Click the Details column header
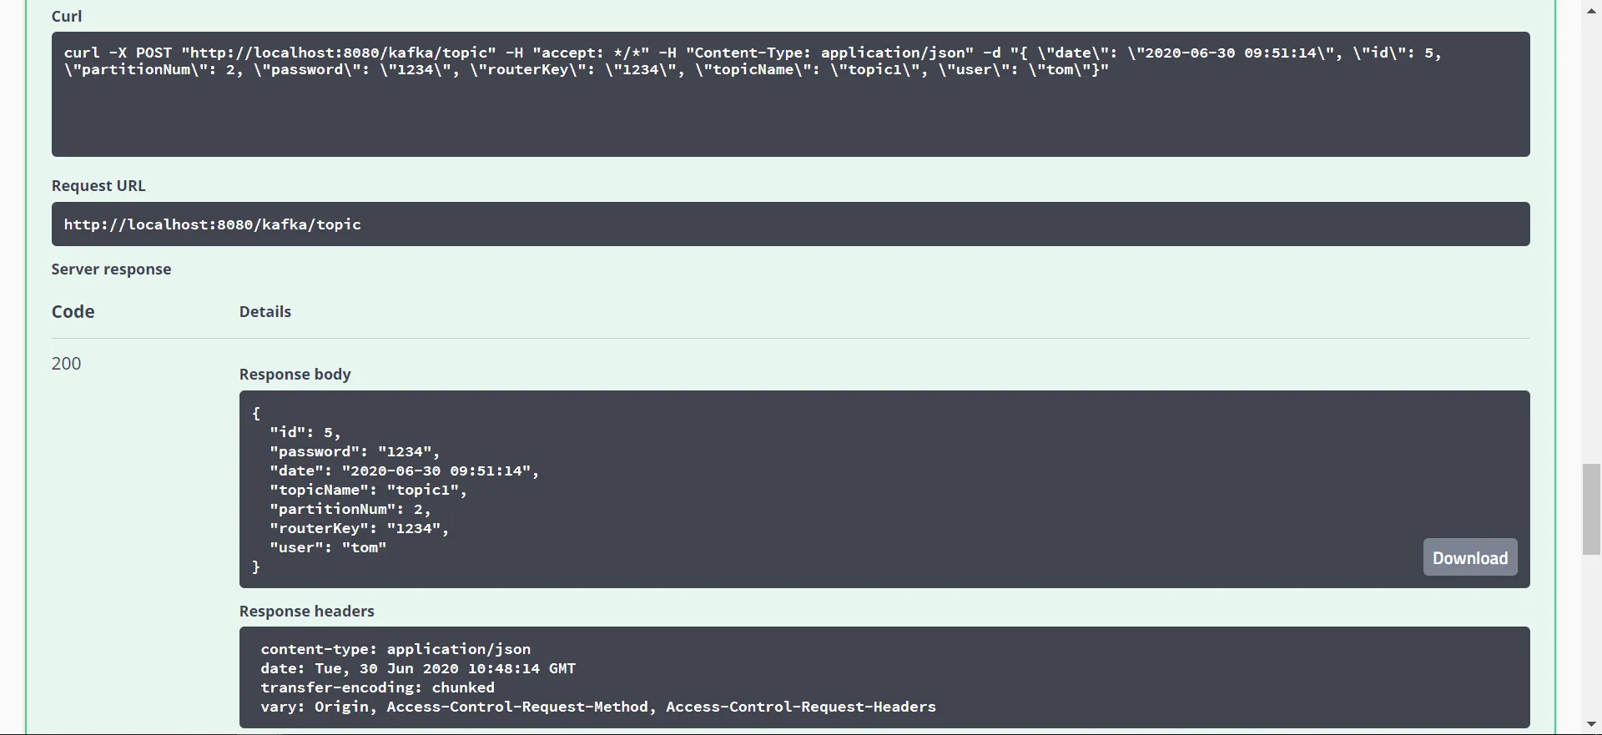Screen dimensions: 1602x735 click(265, 312)
